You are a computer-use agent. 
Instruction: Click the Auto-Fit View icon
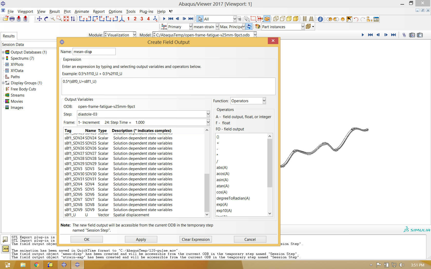[66, 19]
